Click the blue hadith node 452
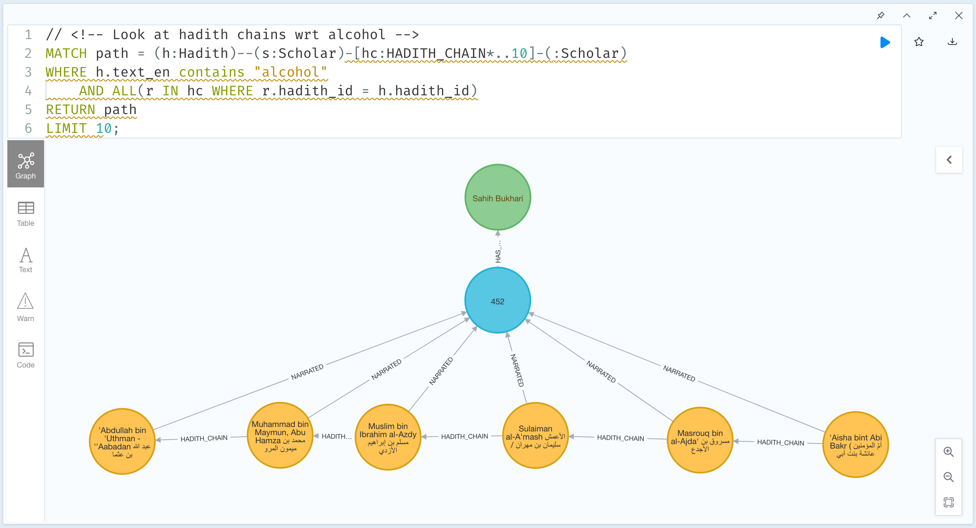 497,301
